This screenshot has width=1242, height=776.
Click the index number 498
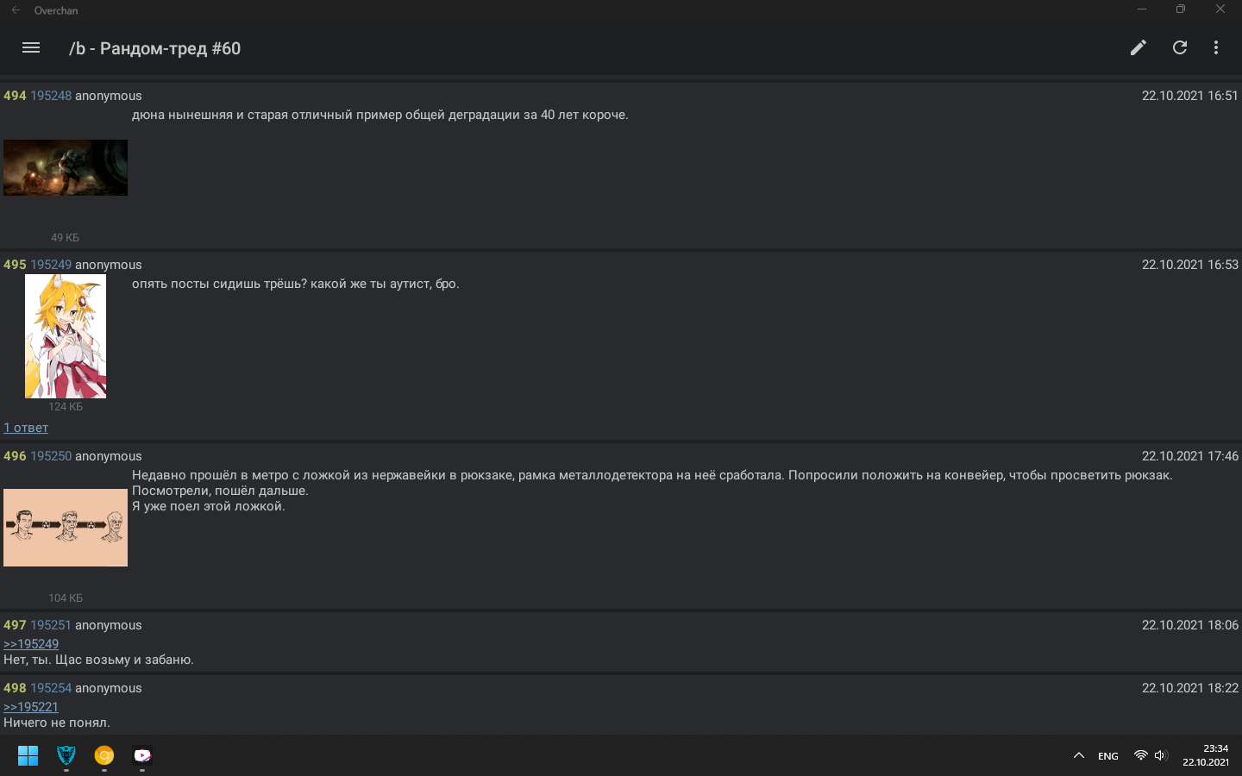pyautogui.click(x=15, y=688)
